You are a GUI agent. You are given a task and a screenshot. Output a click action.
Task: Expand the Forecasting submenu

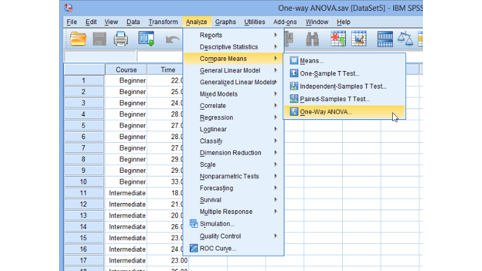[233, 188]
